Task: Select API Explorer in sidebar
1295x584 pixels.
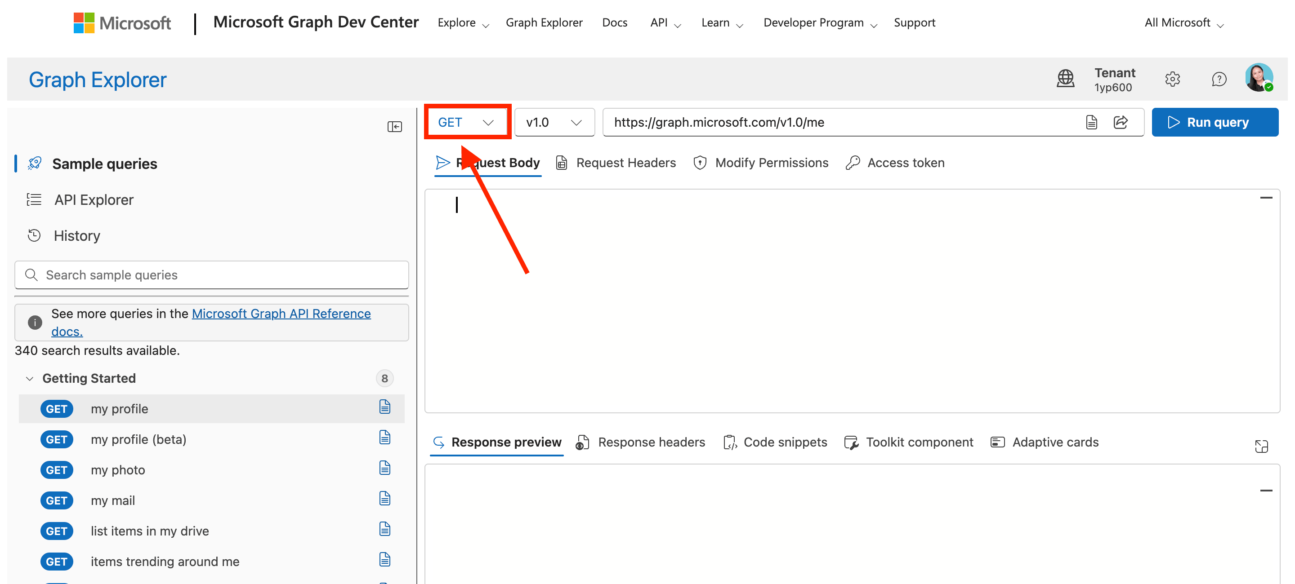Action: 80,200
